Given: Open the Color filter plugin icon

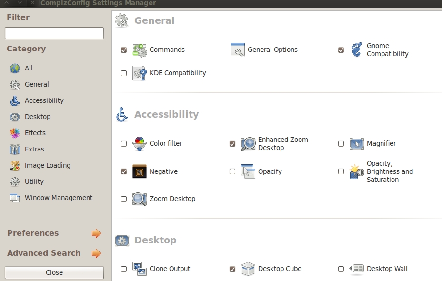Looking at the screenshot, I should click(x=140, y=144).
